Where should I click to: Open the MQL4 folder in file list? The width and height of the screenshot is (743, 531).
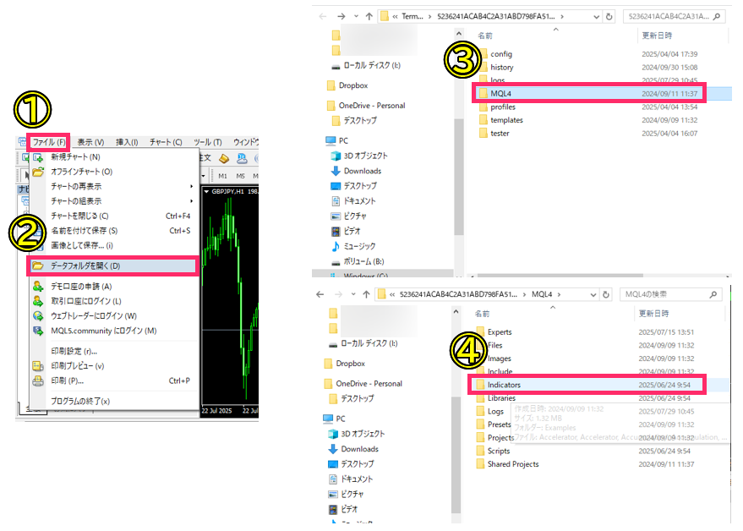[x=501, y=93]
